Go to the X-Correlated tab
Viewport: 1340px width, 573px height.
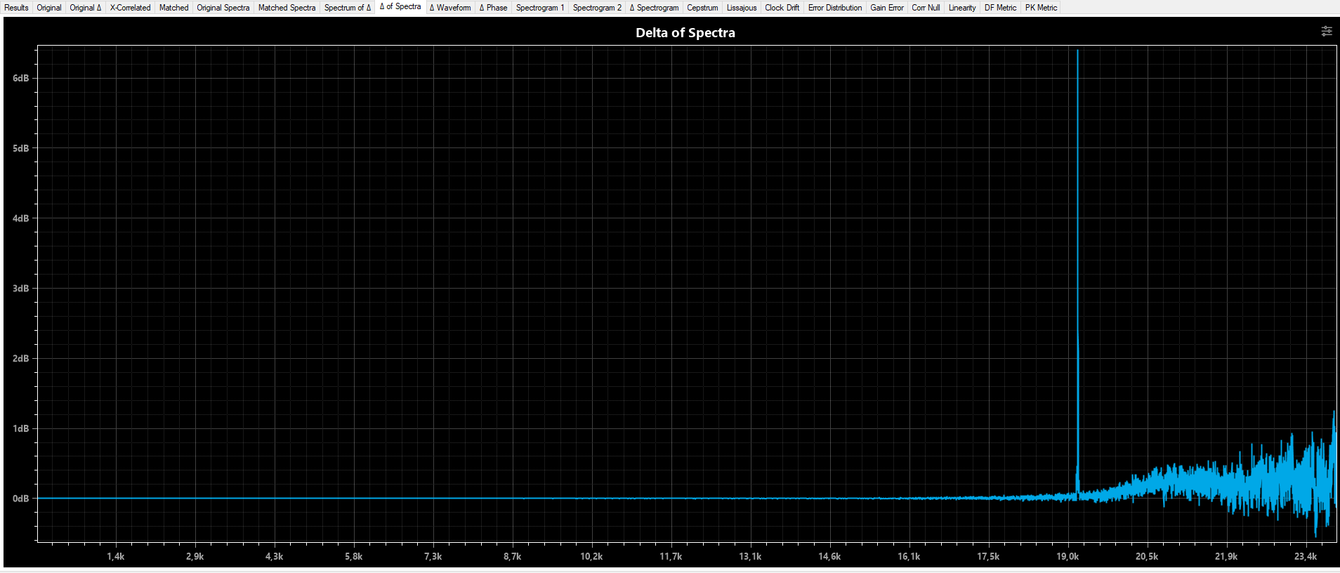tap(130, 8)
